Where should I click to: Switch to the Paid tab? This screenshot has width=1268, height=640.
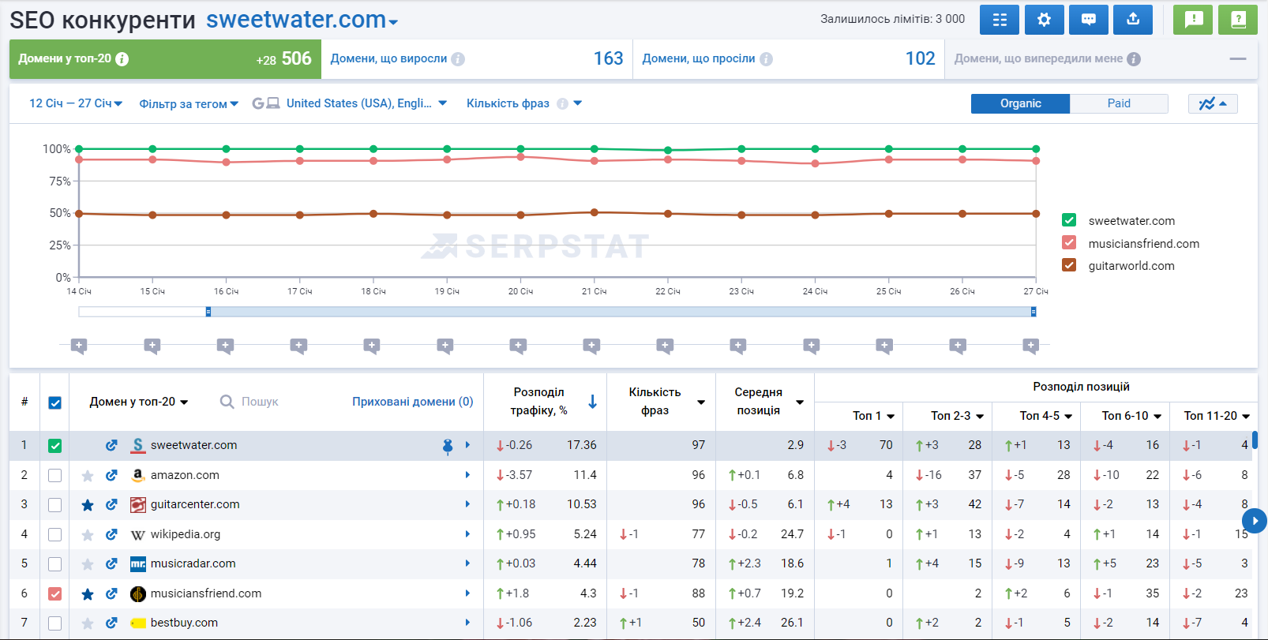(1118, 103)
